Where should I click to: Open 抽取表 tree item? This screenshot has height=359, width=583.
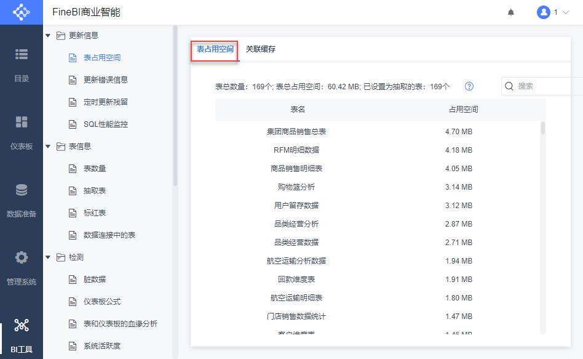95,191
